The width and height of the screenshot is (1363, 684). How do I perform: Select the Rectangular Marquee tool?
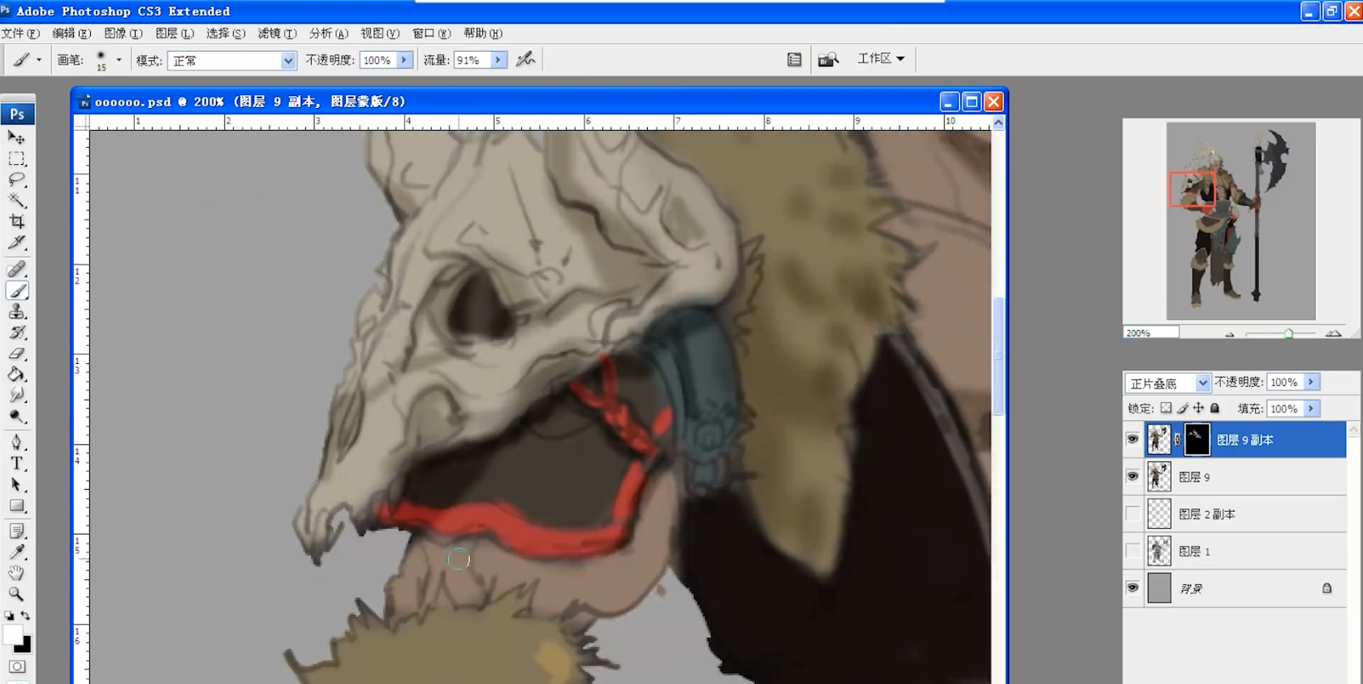[16, 159]
